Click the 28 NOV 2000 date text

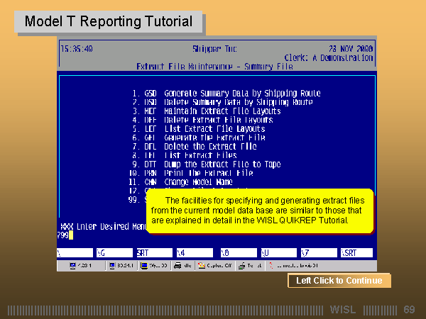(x=351, y=49)
